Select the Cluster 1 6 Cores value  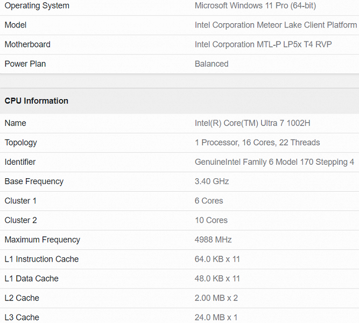click(x=209, y=201)
